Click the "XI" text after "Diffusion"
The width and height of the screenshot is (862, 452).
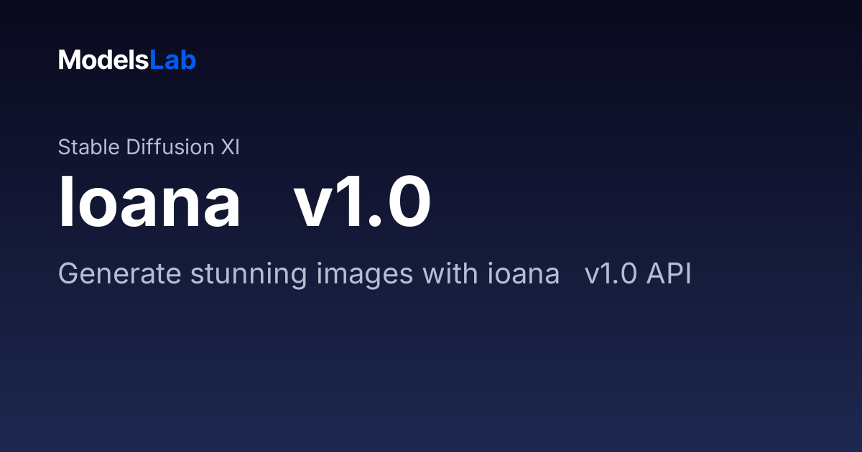click(230, 147)
